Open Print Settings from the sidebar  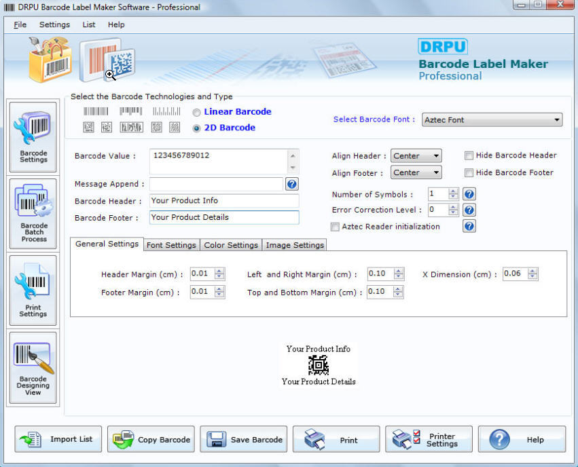point(33,290)
